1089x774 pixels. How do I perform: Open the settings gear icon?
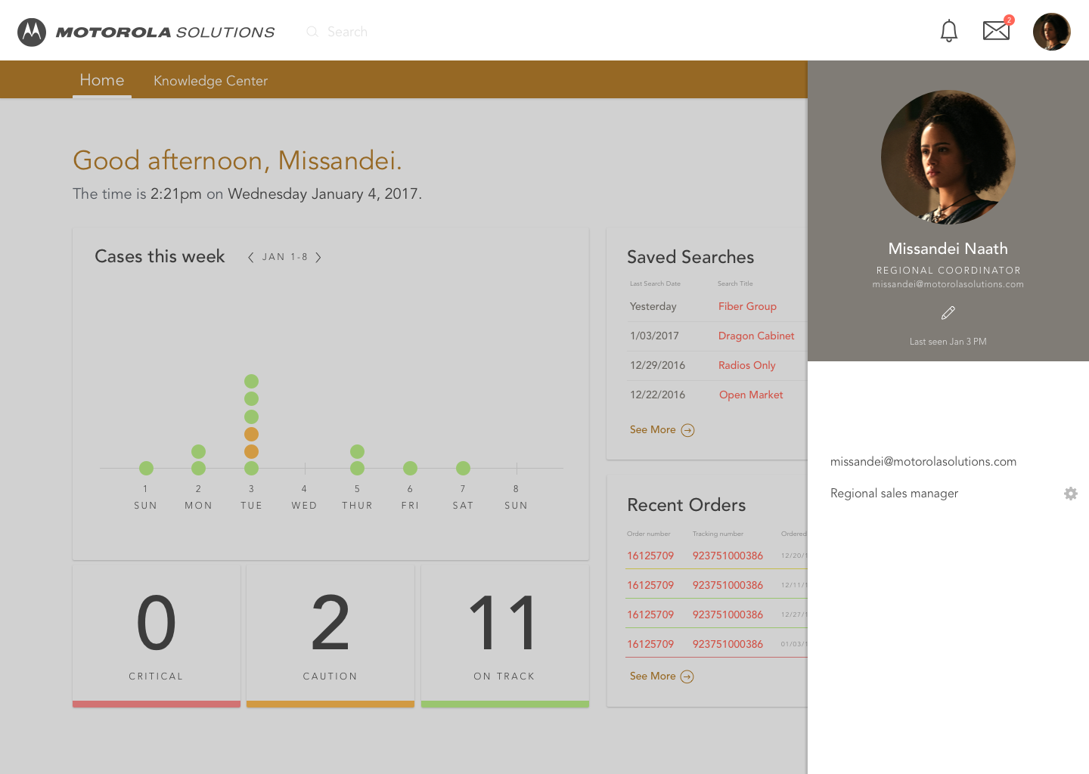1071,494
